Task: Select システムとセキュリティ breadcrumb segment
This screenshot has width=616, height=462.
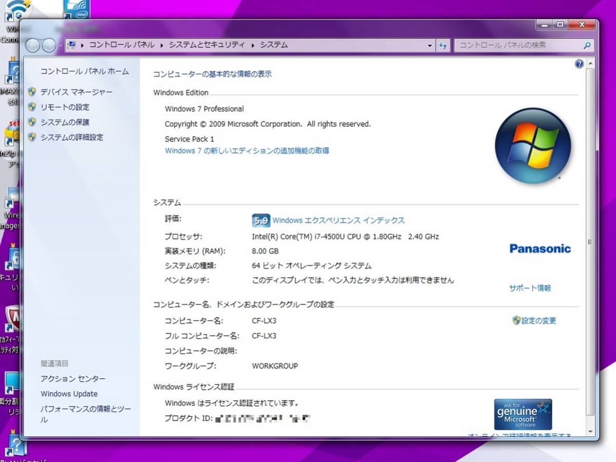Action: pos(207,45)
